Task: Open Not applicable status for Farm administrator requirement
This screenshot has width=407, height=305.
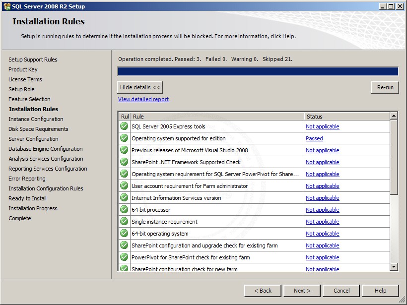Action: [x=323, y=186]
